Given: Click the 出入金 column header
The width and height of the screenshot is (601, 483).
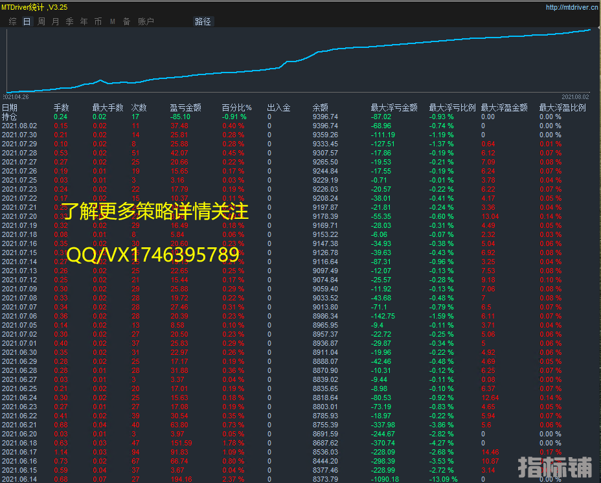Looking at the screenshot, I should tap(278, 107).
